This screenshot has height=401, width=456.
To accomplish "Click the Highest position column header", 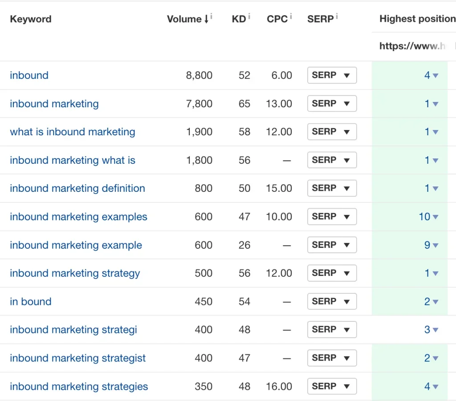I will (417, 19).
